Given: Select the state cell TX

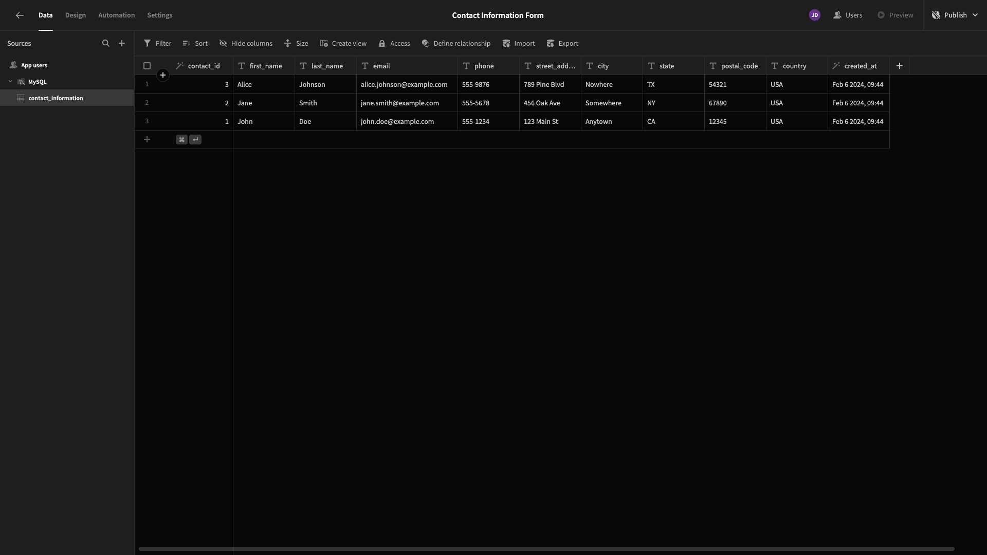Looking at the screenshot, I should pos(674,84).
